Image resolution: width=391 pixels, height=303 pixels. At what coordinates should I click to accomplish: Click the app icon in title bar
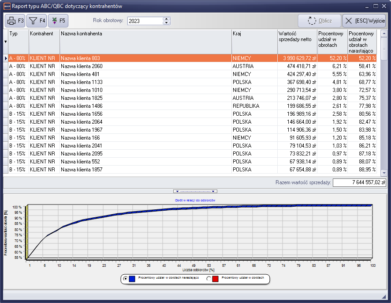(x=7, y=6)
